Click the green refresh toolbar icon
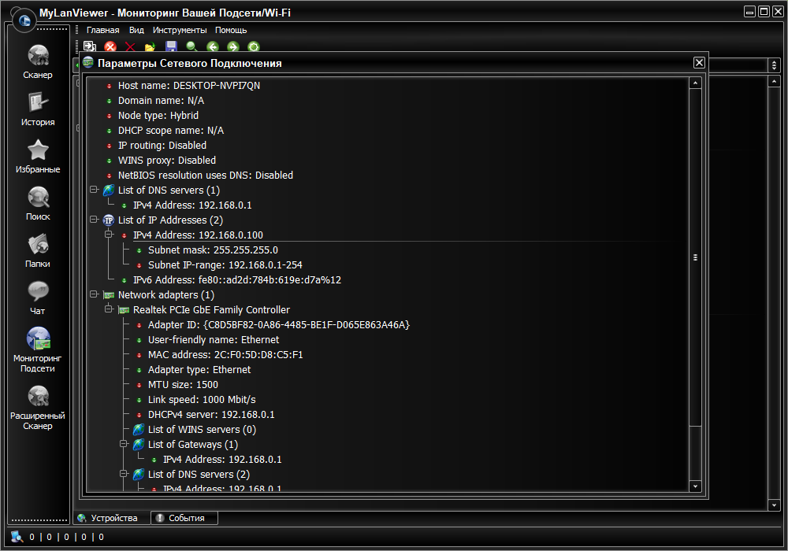788x551 pixels. pos(254,46)
